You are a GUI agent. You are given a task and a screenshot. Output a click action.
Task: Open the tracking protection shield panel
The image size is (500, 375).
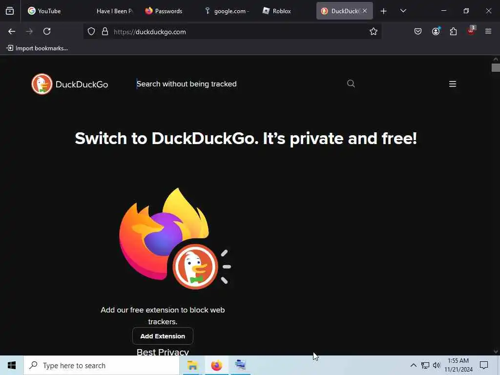[91, 32]
